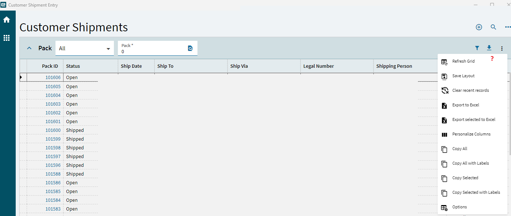Select row indicator arrow for pack 101606
Screen dimensions: 511x216
(x=21, y=77)
